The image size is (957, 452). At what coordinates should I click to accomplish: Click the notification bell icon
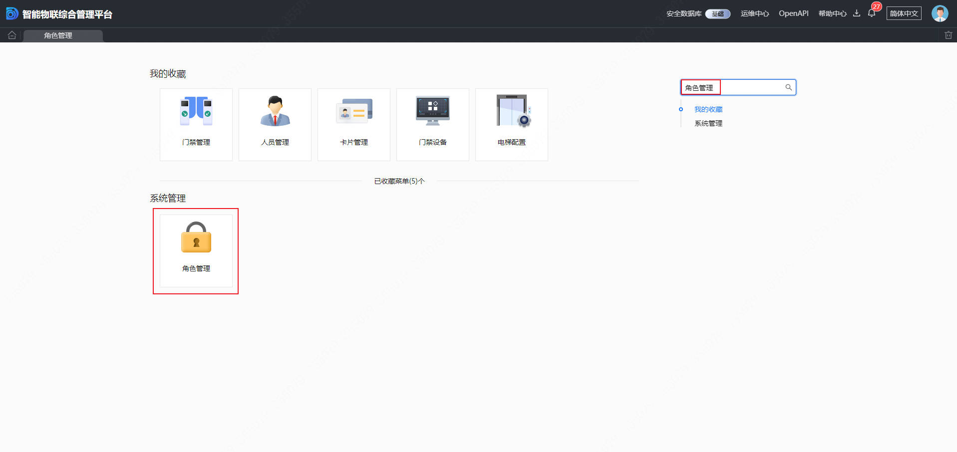click(x=872, y=13)
